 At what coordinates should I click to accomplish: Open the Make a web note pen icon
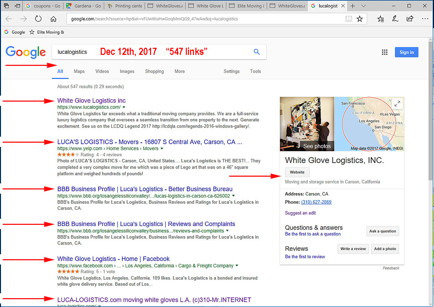395,19
